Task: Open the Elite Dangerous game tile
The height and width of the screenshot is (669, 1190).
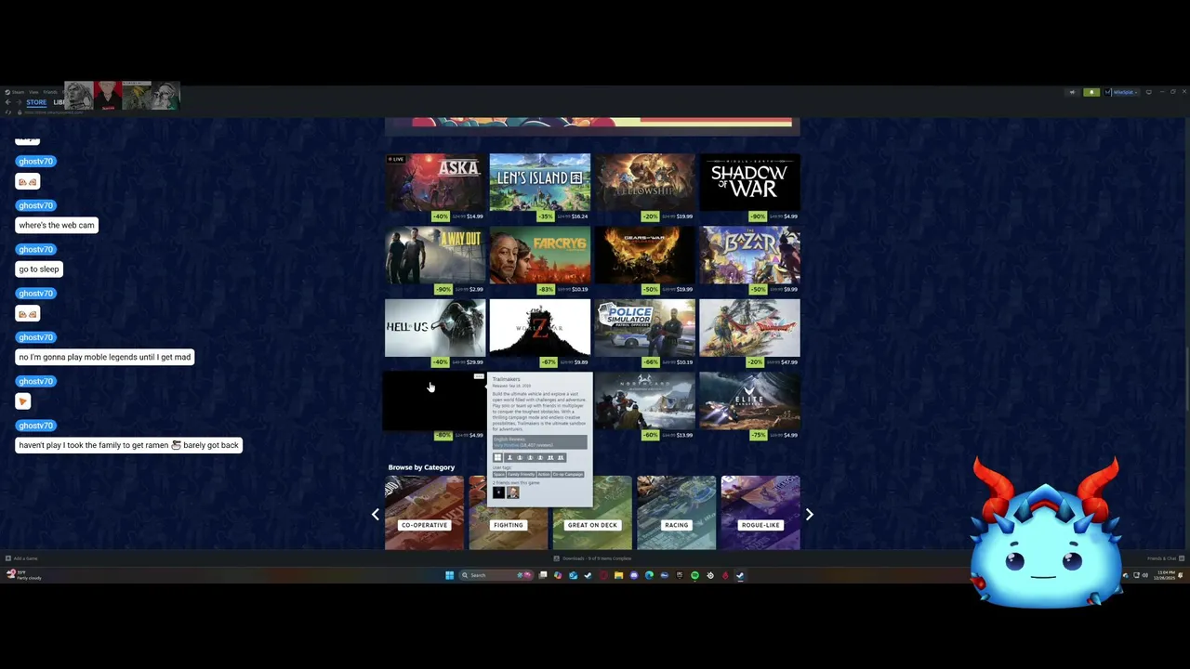Action: [x=749, y=405]
